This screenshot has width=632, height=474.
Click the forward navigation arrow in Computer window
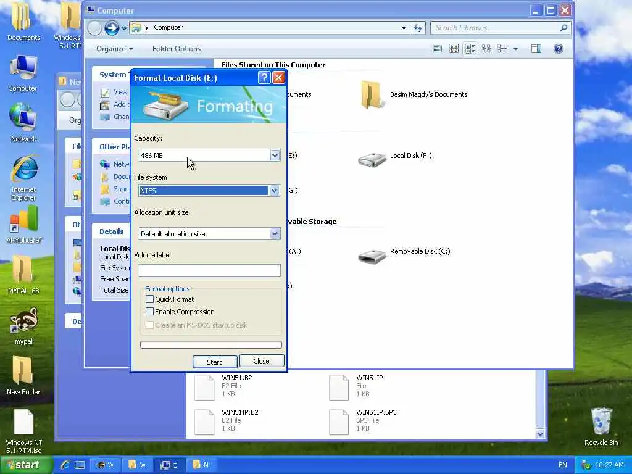[112, 28]
